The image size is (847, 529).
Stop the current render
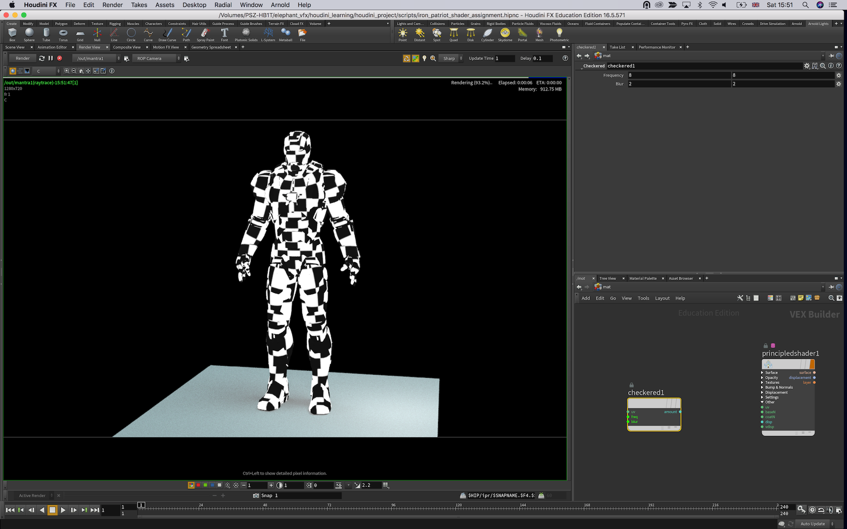click(60, 58)
